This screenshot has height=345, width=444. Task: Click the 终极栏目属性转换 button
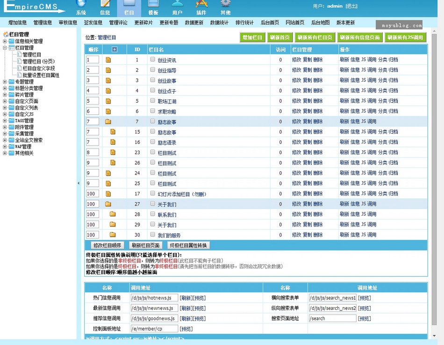[x=188, y=245]
